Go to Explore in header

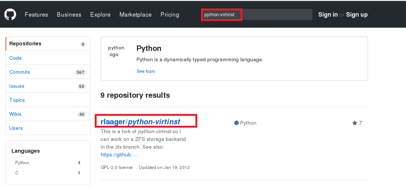(100, 15)
